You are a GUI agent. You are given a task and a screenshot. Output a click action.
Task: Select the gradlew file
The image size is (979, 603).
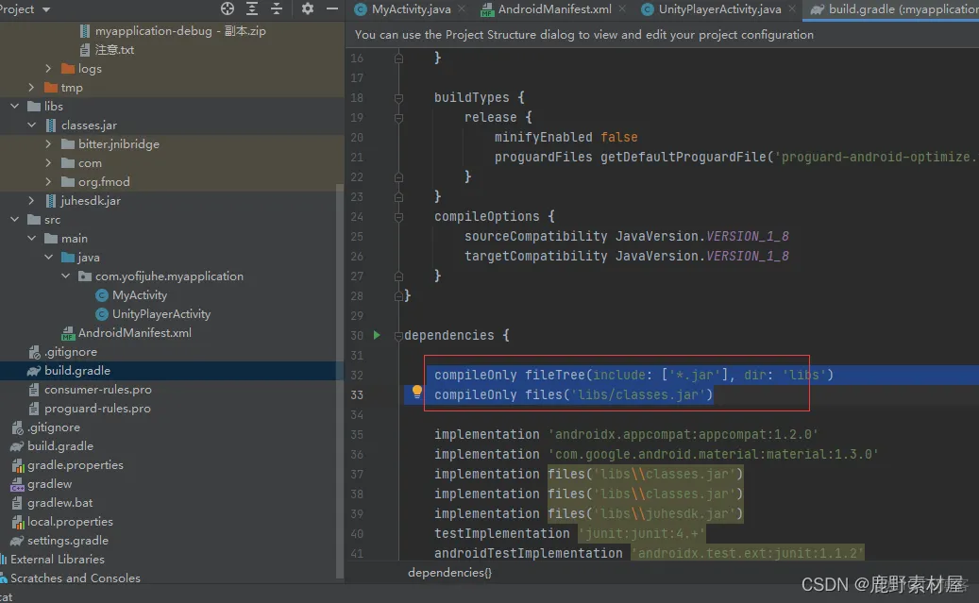(42, 484)
